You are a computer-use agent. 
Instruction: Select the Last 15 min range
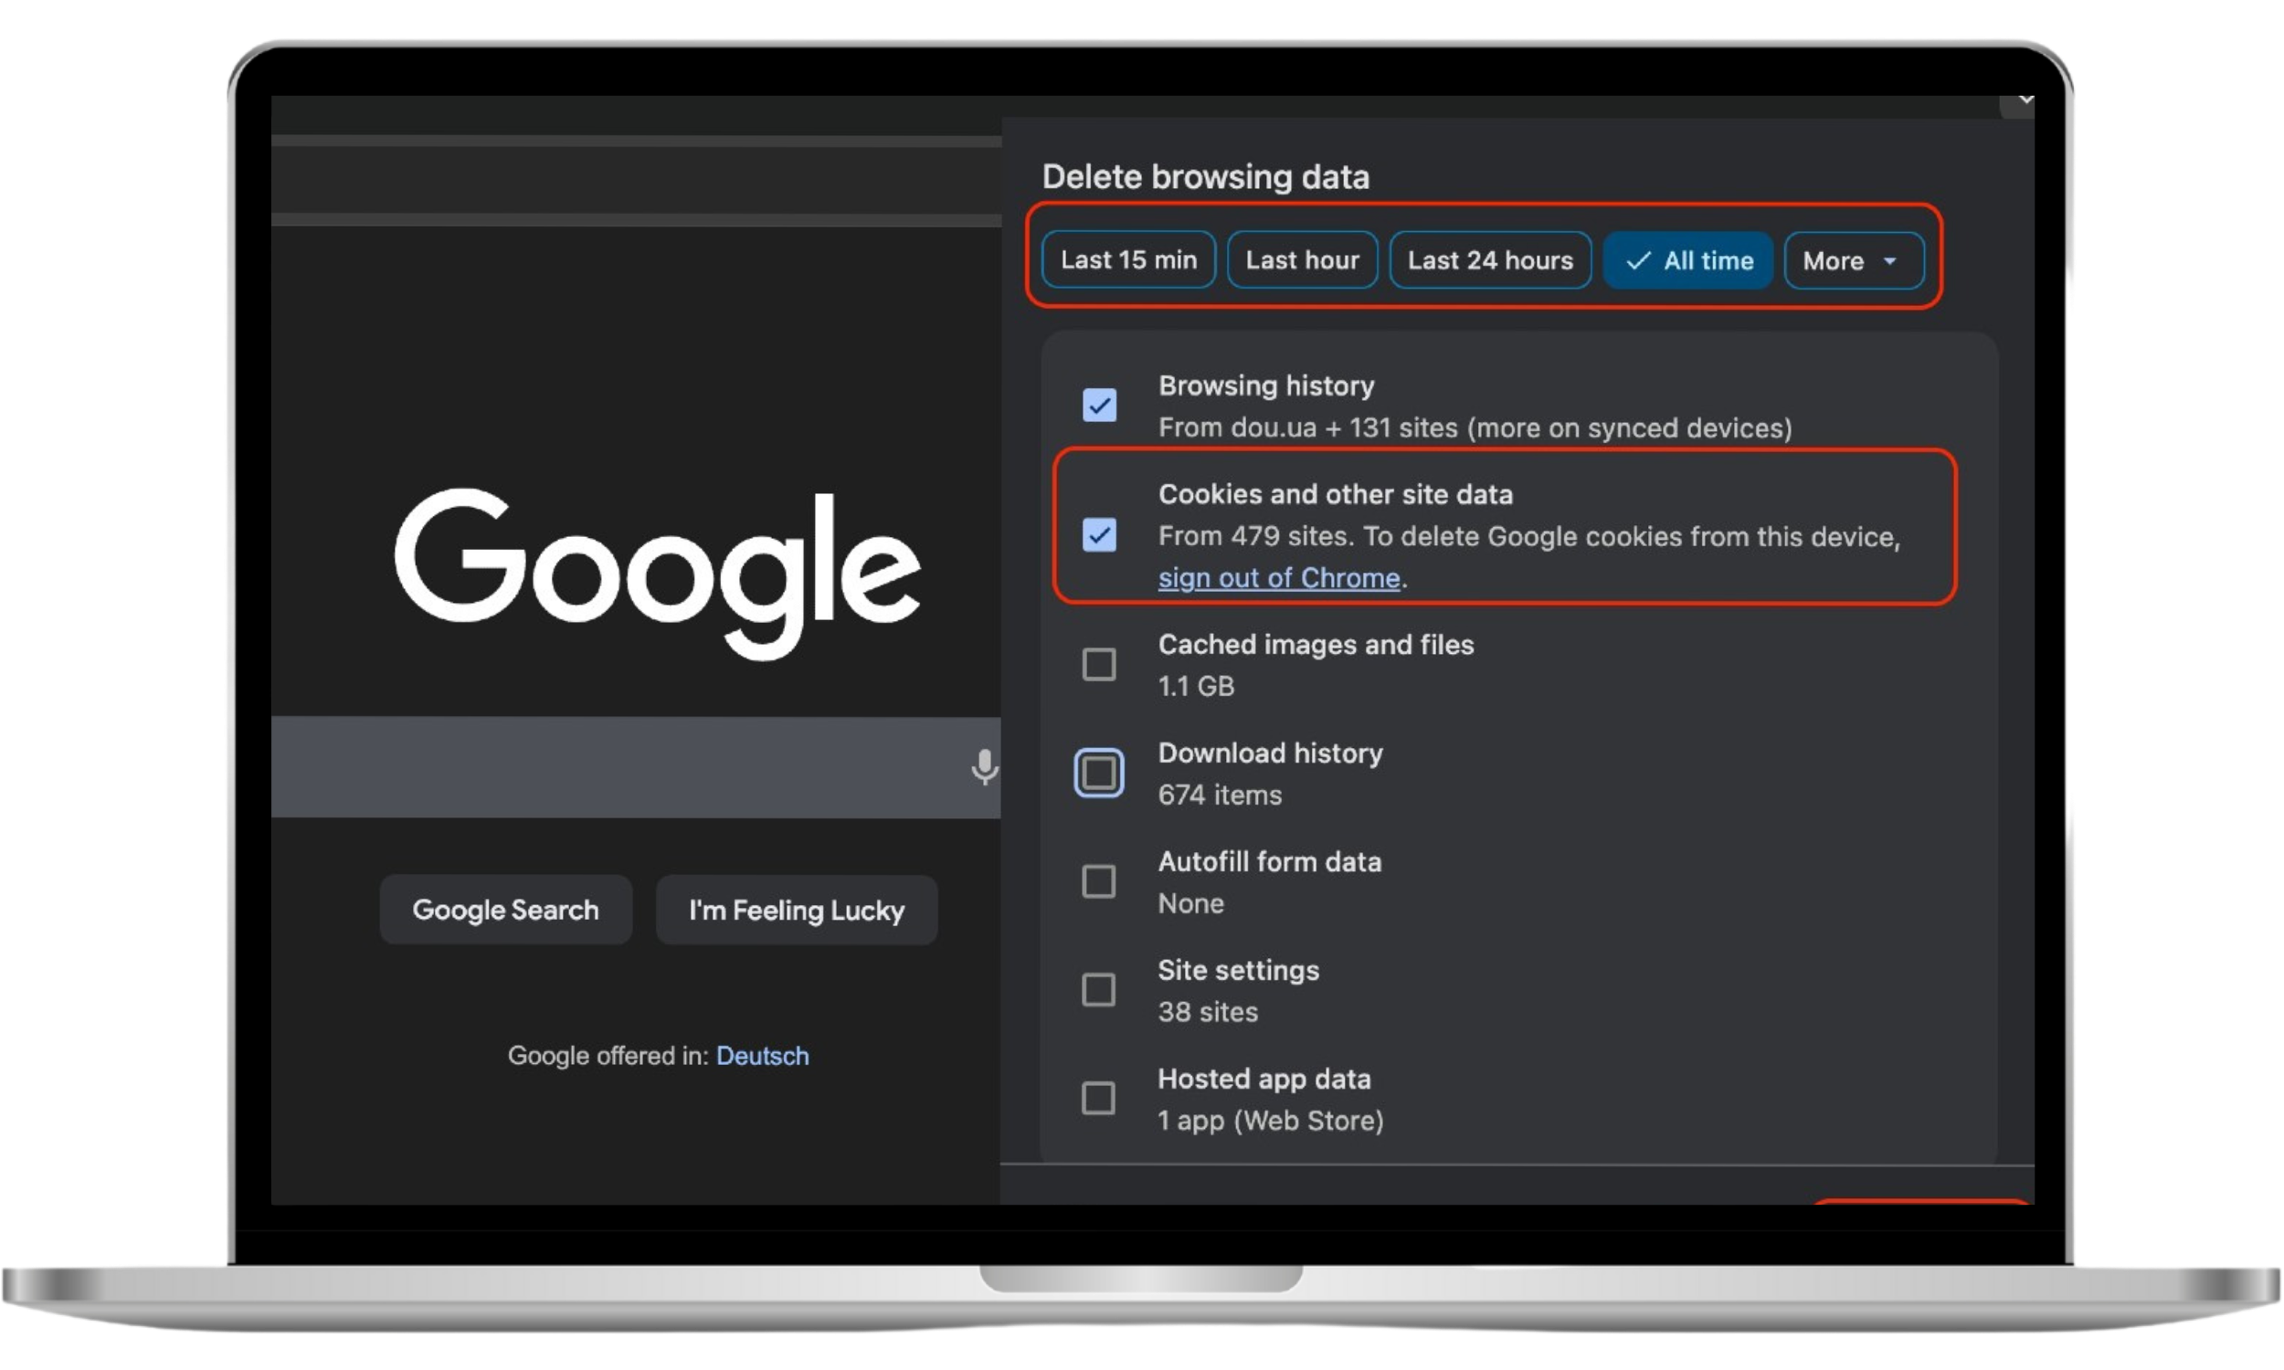[1127, 259]
